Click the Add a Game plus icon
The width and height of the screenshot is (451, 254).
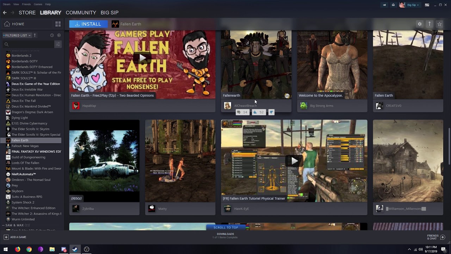pyautogui.click(x=6, y=237)
